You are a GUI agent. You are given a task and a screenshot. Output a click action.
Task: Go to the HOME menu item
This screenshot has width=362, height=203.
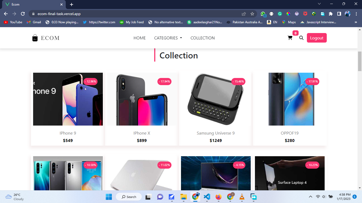pos(139,38)
